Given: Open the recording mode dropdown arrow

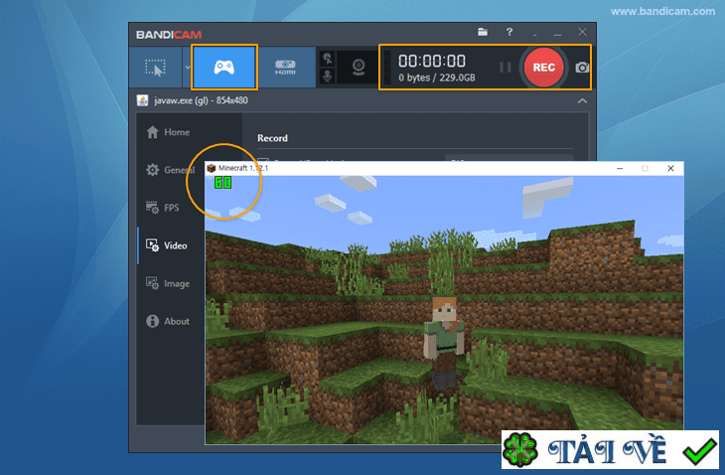Looking at the screenshot, I should click(188, 68).
